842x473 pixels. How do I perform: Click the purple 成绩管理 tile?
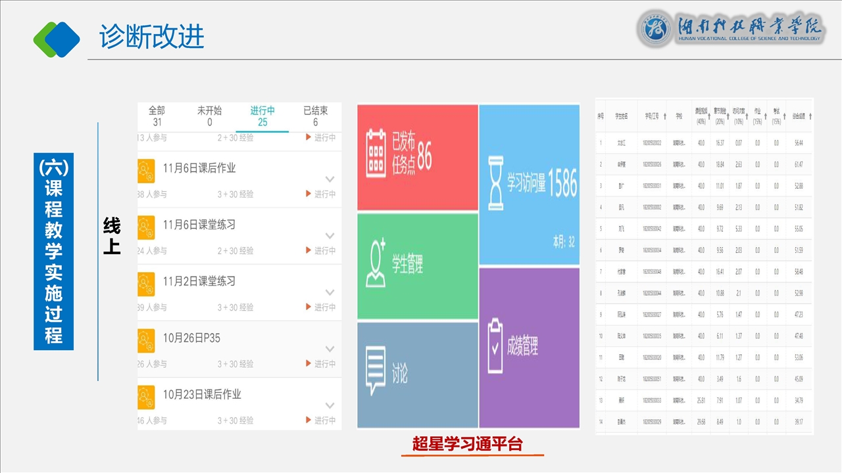point(530,348)
